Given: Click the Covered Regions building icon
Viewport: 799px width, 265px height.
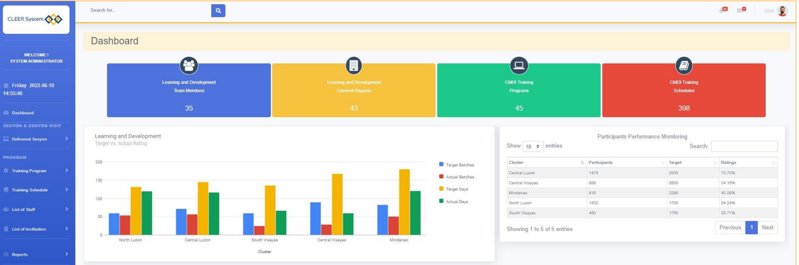Looking at the screenshot, I should click(354, 65).
